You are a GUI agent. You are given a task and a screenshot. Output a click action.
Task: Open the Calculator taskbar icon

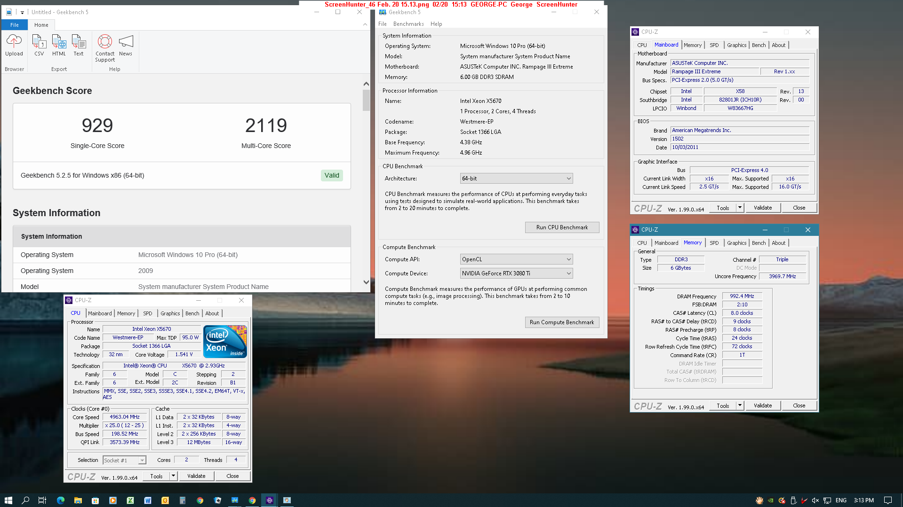[183, 500]
